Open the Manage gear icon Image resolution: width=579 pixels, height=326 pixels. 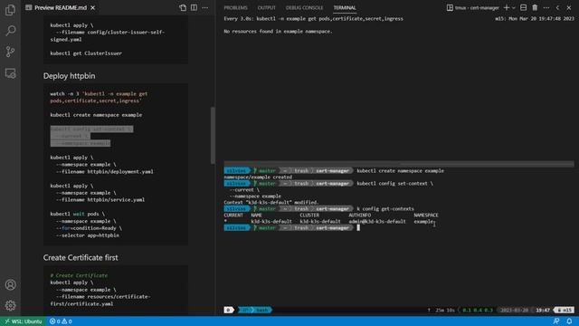pos(10,305)
